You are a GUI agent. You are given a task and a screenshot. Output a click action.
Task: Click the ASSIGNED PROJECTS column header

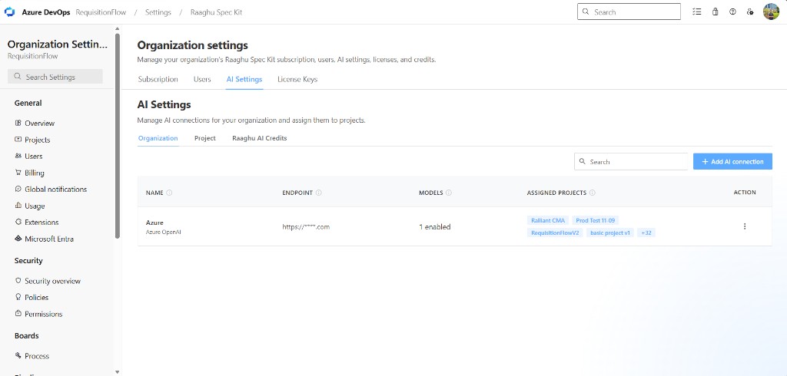tap(556, 193)
